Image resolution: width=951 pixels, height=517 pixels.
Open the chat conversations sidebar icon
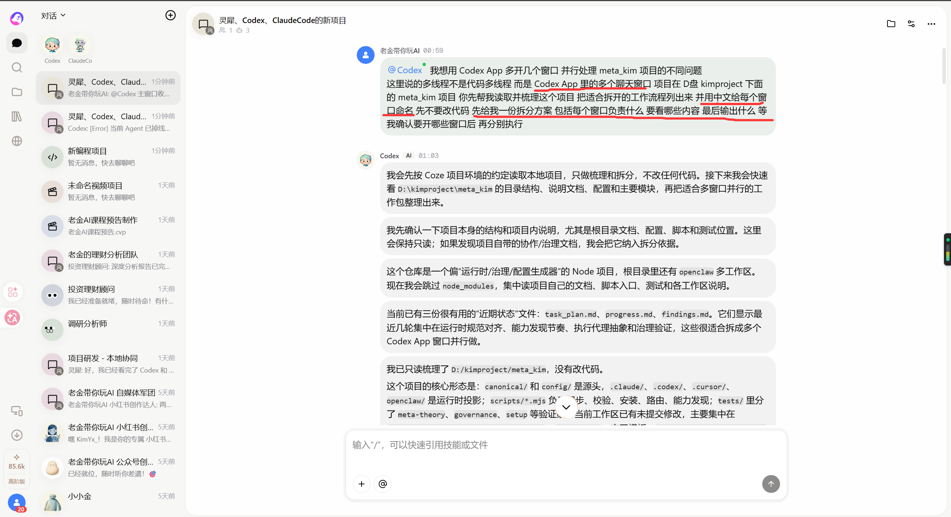[x=17, y=43]
